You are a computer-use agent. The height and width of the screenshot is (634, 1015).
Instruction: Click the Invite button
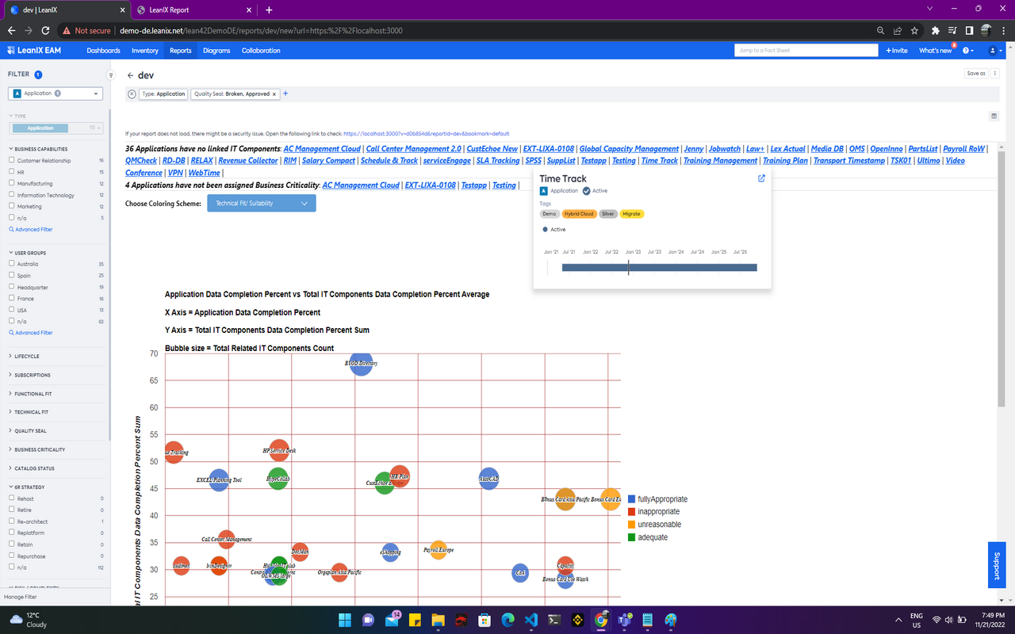(897, 50)
